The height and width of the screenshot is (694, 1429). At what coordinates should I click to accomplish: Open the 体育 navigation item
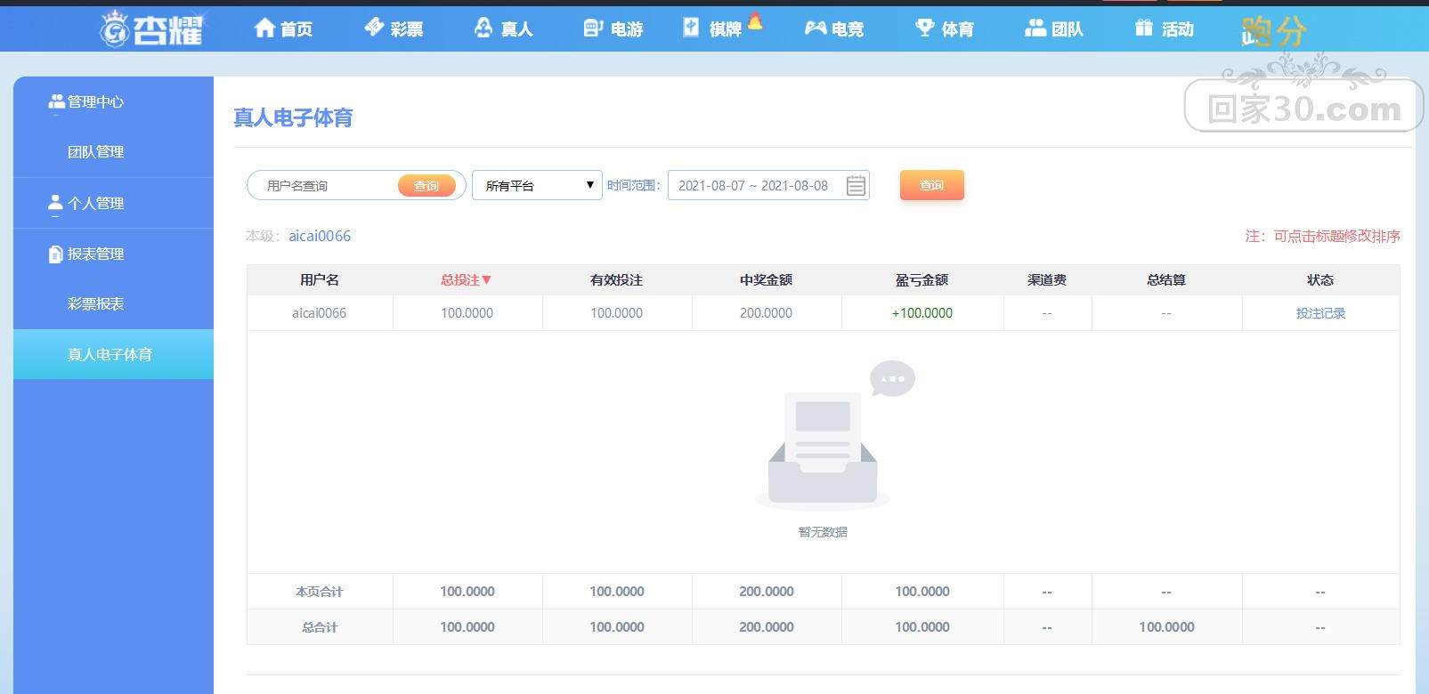[x=945, y=28]
